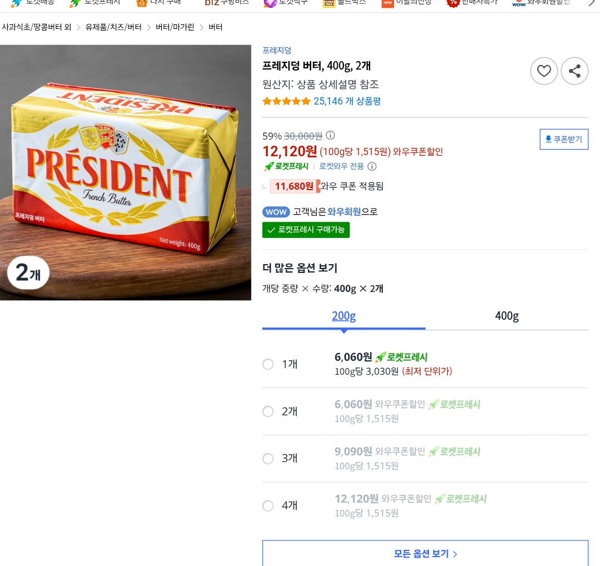Click the five-star rating icons
Viewport: 600px width, 566px height.
(286, 101)
